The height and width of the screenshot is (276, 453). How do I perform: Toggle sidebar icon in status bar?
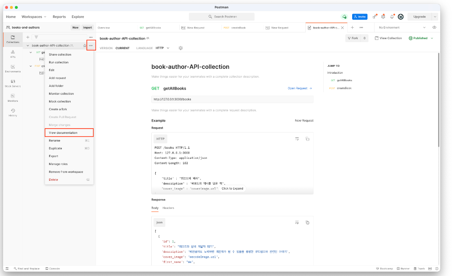[7, 269]
